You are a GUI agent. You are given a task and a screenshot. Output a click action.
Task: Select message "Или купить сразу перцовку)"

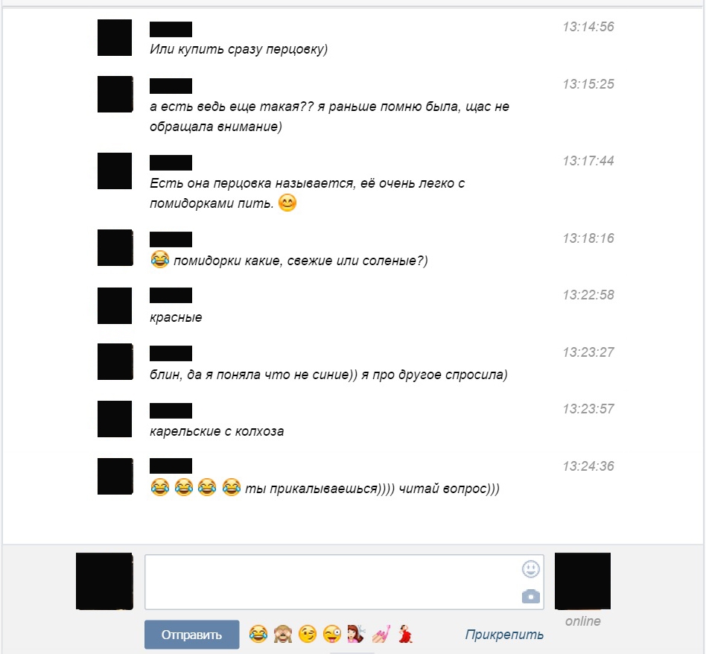[x=238, y=49]
